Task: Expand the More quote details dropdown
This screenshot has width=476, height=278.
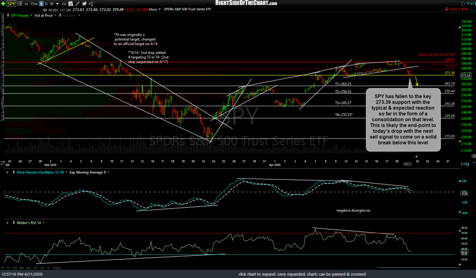Action: pyautogui.click(x=155, y=9)
